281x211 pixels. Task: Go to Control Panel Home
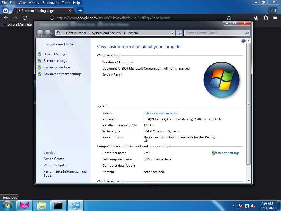pyautogui.click(x=58, y=44)
